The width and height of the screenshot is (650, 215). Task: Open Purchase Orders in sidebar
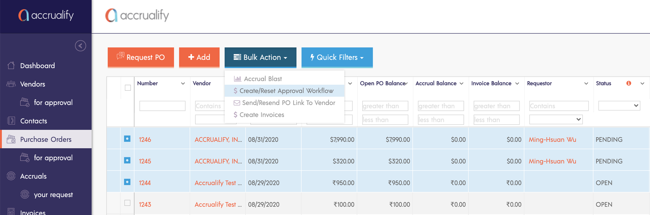coord(46,139)
